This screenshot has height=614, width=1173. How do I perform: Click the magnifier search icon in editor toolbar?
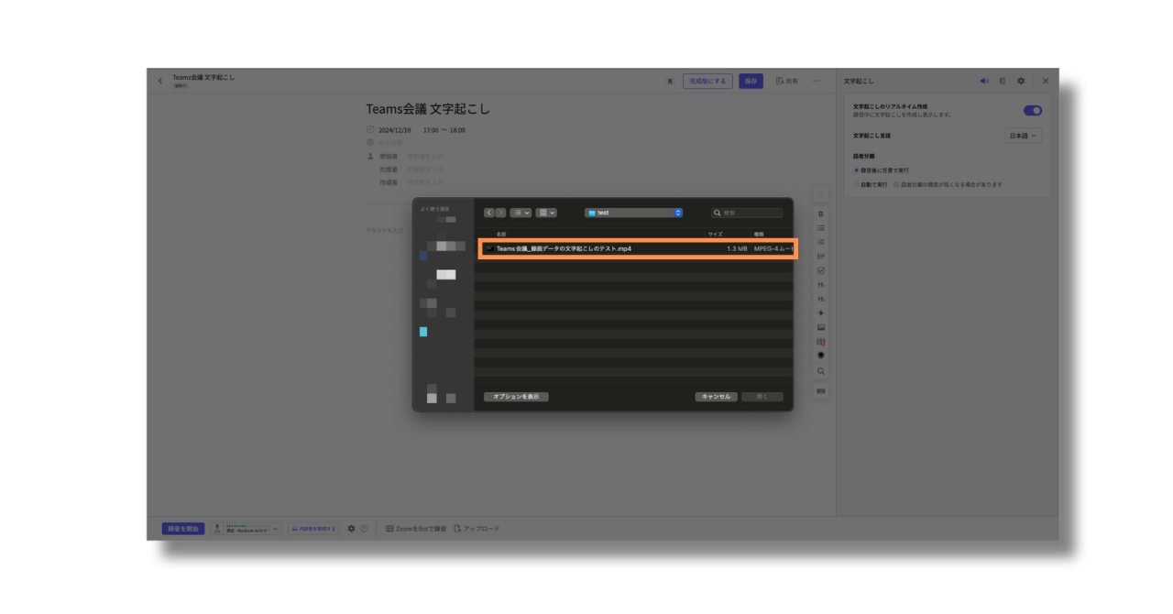820,371
